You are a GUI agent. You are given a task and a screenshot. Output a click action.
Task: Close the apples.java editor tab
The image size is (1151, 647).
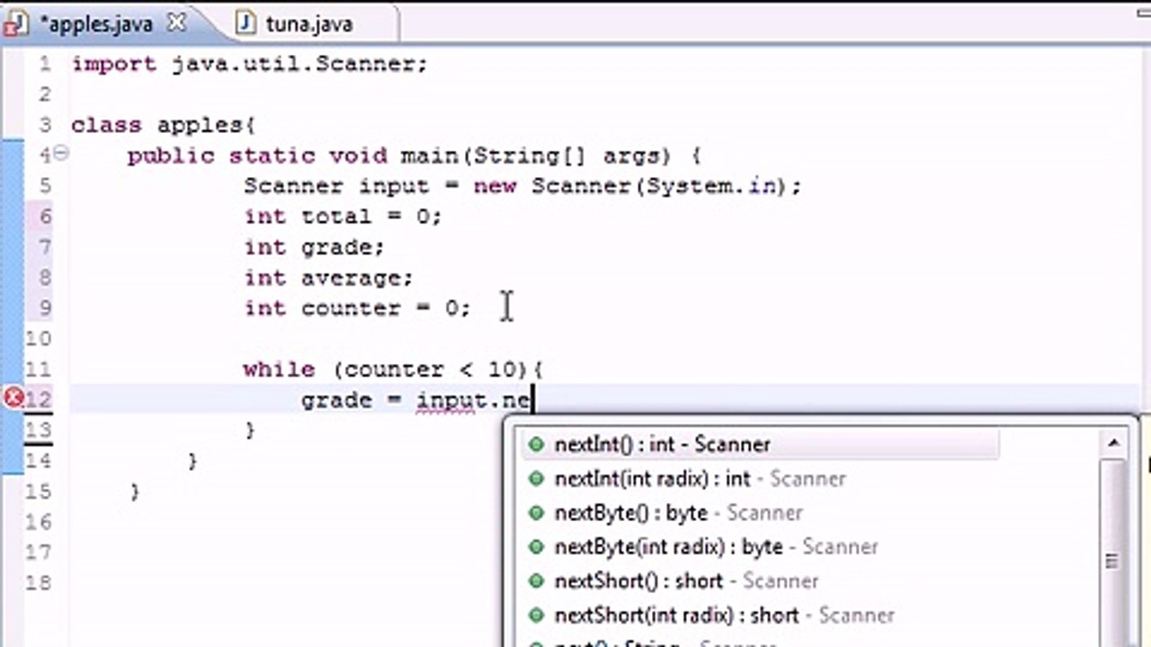point(176,23)
